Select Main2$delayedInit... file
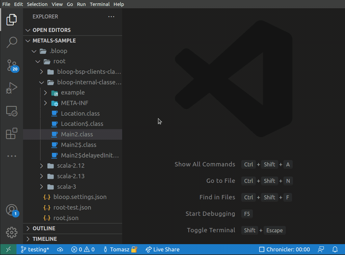 [x=73, y=156]
